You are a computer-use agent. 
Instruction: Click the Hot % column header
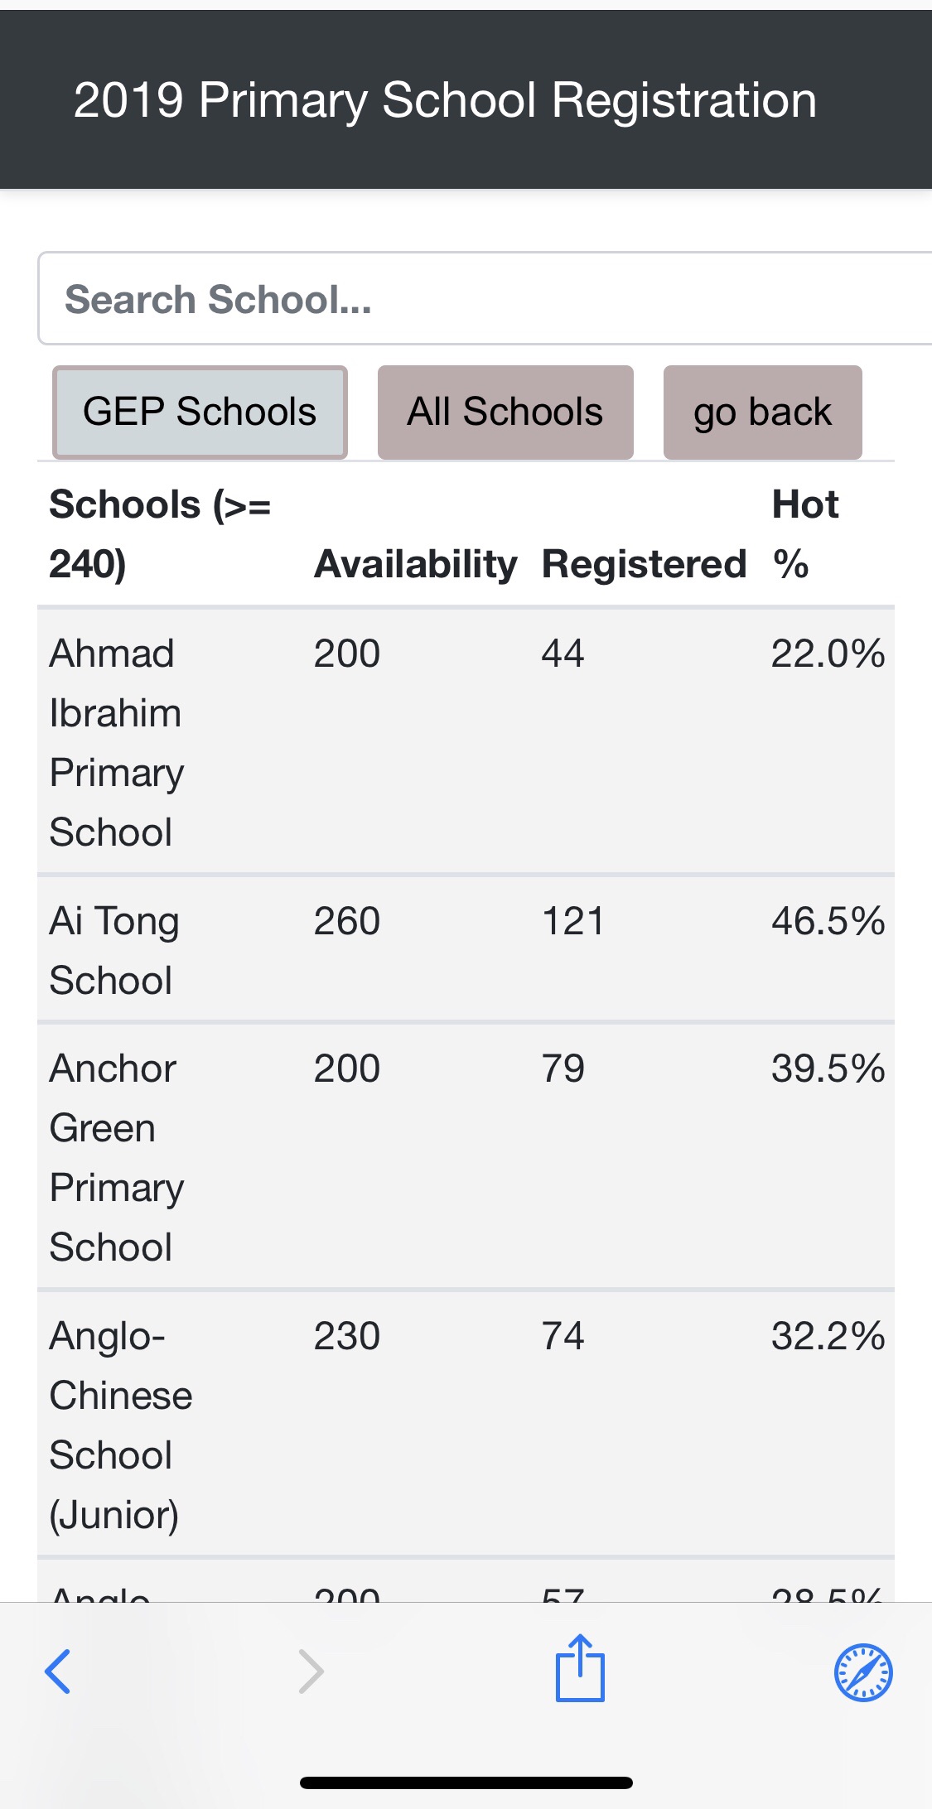(805, 534)
